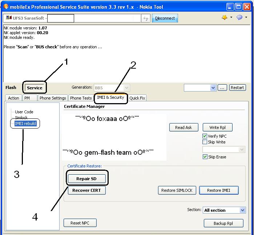Open the yellow star favorites icon
The width and height of the screenshot is (254, 235).
click(x=225, y=17)
